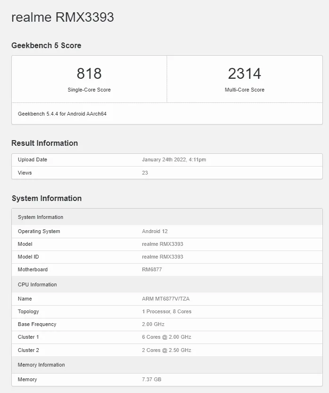Click the Cluster 1 value 6 Cores @ 2.00 GHz

coord(166,337)
